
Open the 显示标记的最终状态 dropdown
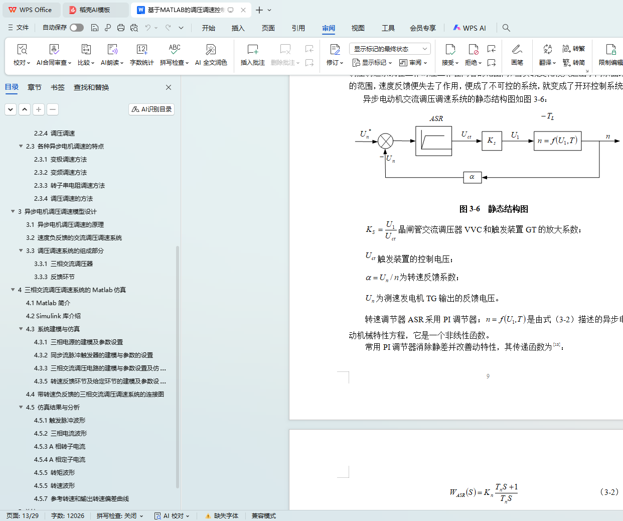(390, 49)
